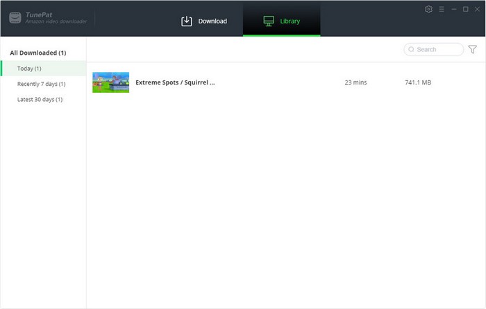Switch to the Download tab

coord(204,21)
